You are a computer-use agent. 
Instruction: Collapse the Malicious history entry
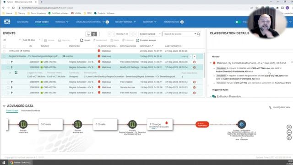tap(211, 63)
